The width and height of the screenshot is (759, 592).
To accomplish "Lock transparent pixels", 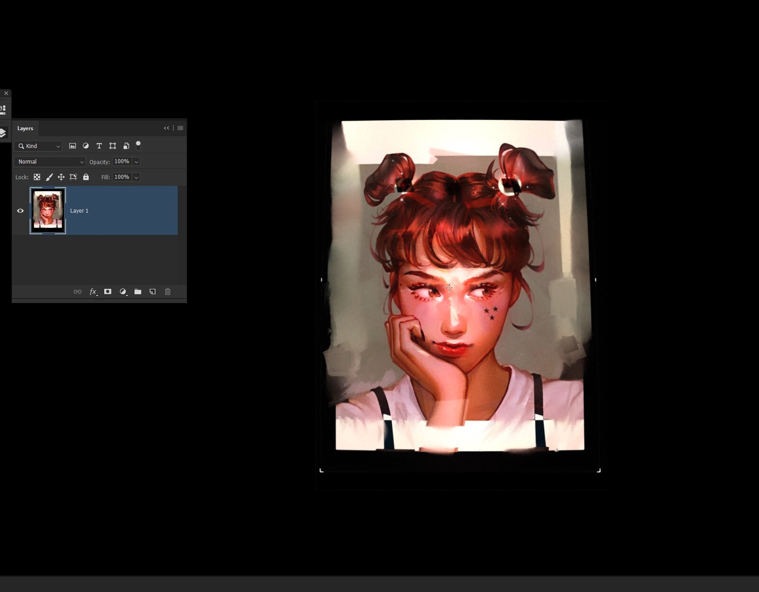I will point(37,177).
